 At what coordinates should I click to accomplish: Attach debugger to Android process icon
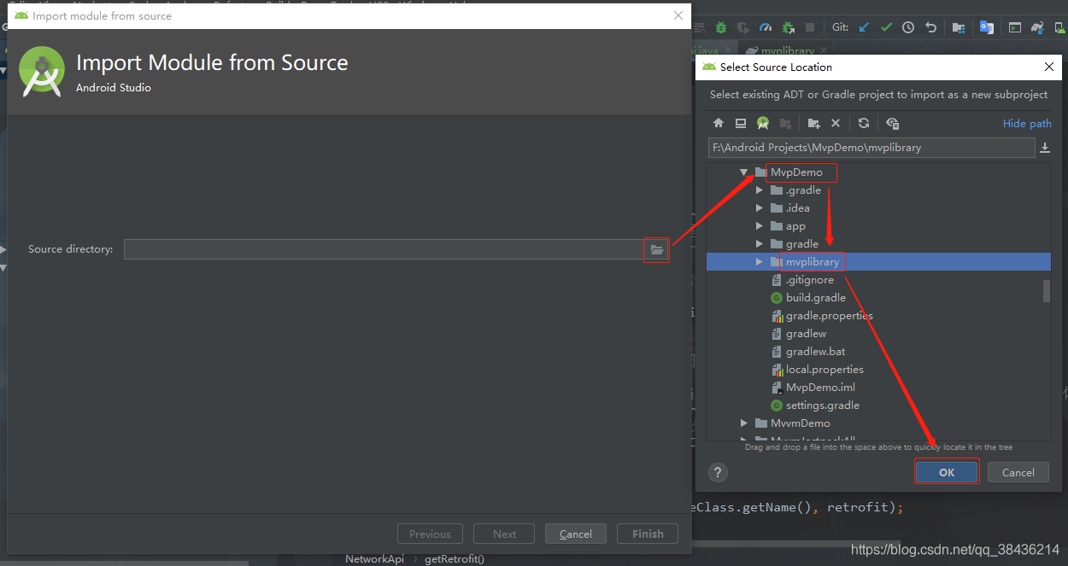click(x=788, y=27)
